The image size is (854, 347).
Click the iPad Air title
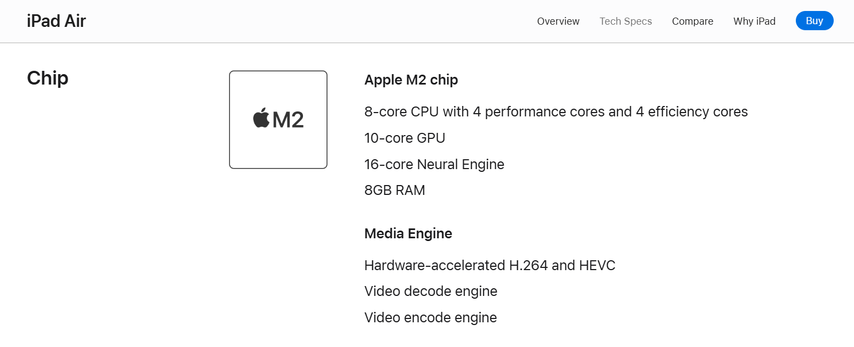(x=57, y=21)
